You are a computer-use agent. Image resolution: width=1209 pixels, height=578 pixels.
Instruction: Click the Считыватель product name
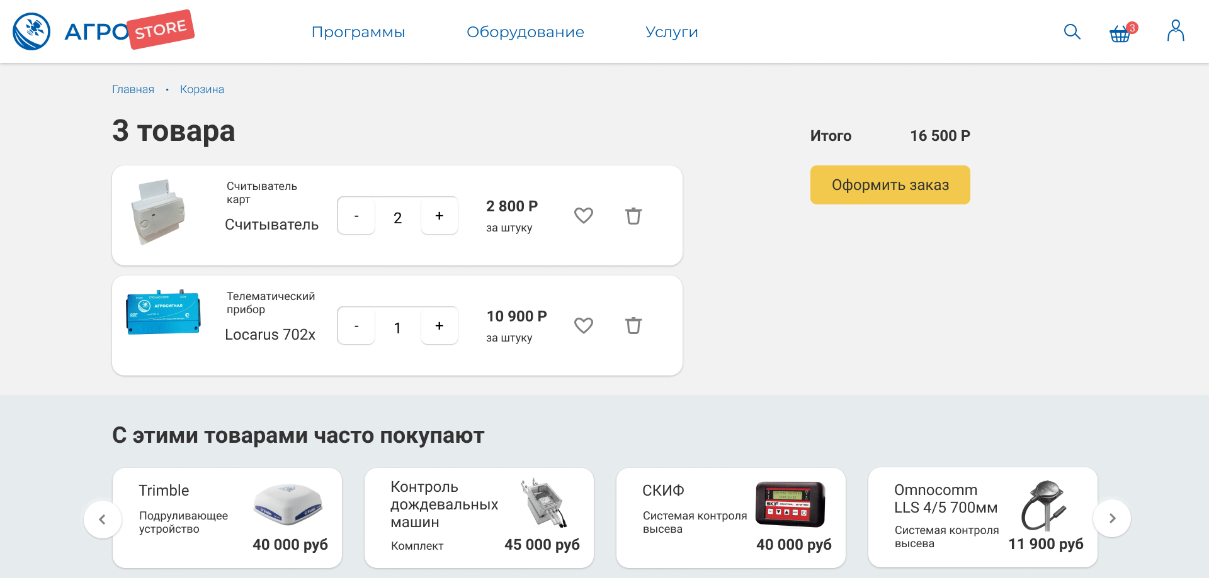[272, 225]
